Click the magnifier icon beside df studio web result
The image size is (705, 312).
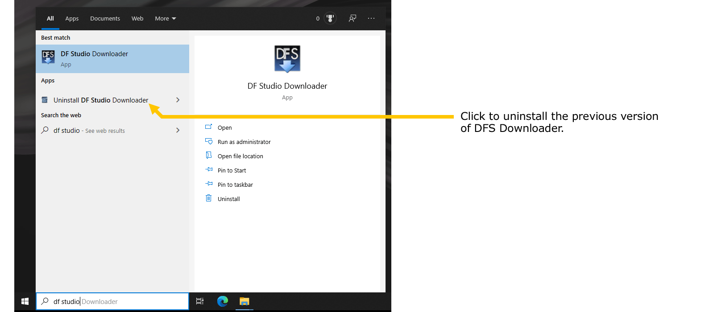[x=45, y=130]
